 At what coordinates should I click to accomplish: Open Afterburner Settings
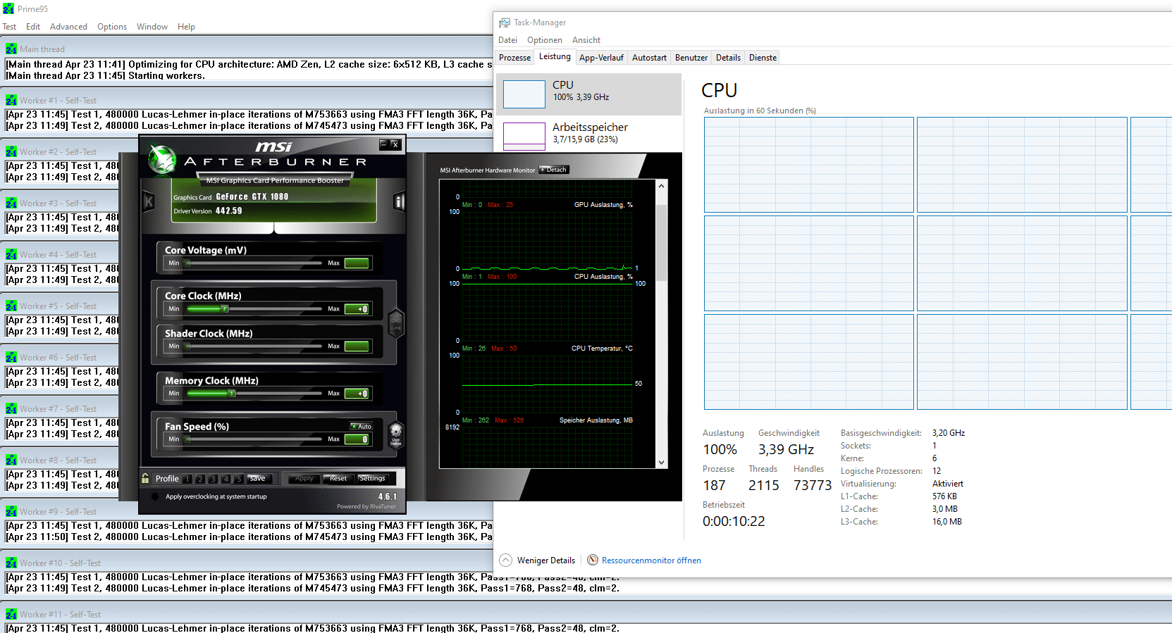point(372,478)
